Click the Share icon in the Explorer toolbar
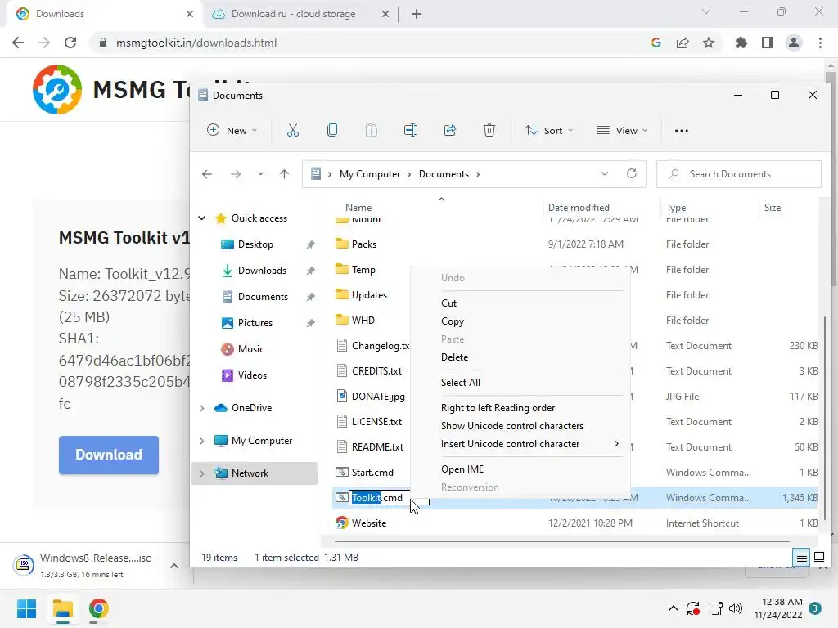838x628 pixels. 450,130
